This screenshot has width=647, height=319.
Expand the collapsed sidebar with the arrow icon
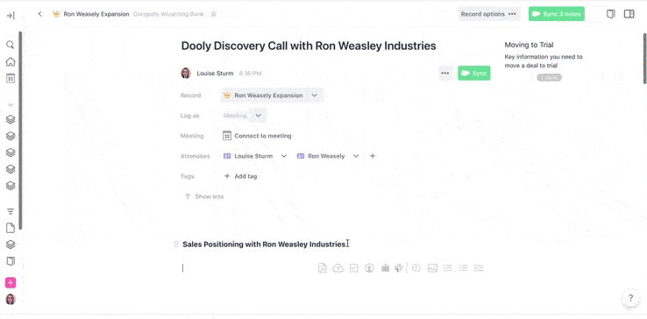tap(11, 16)
